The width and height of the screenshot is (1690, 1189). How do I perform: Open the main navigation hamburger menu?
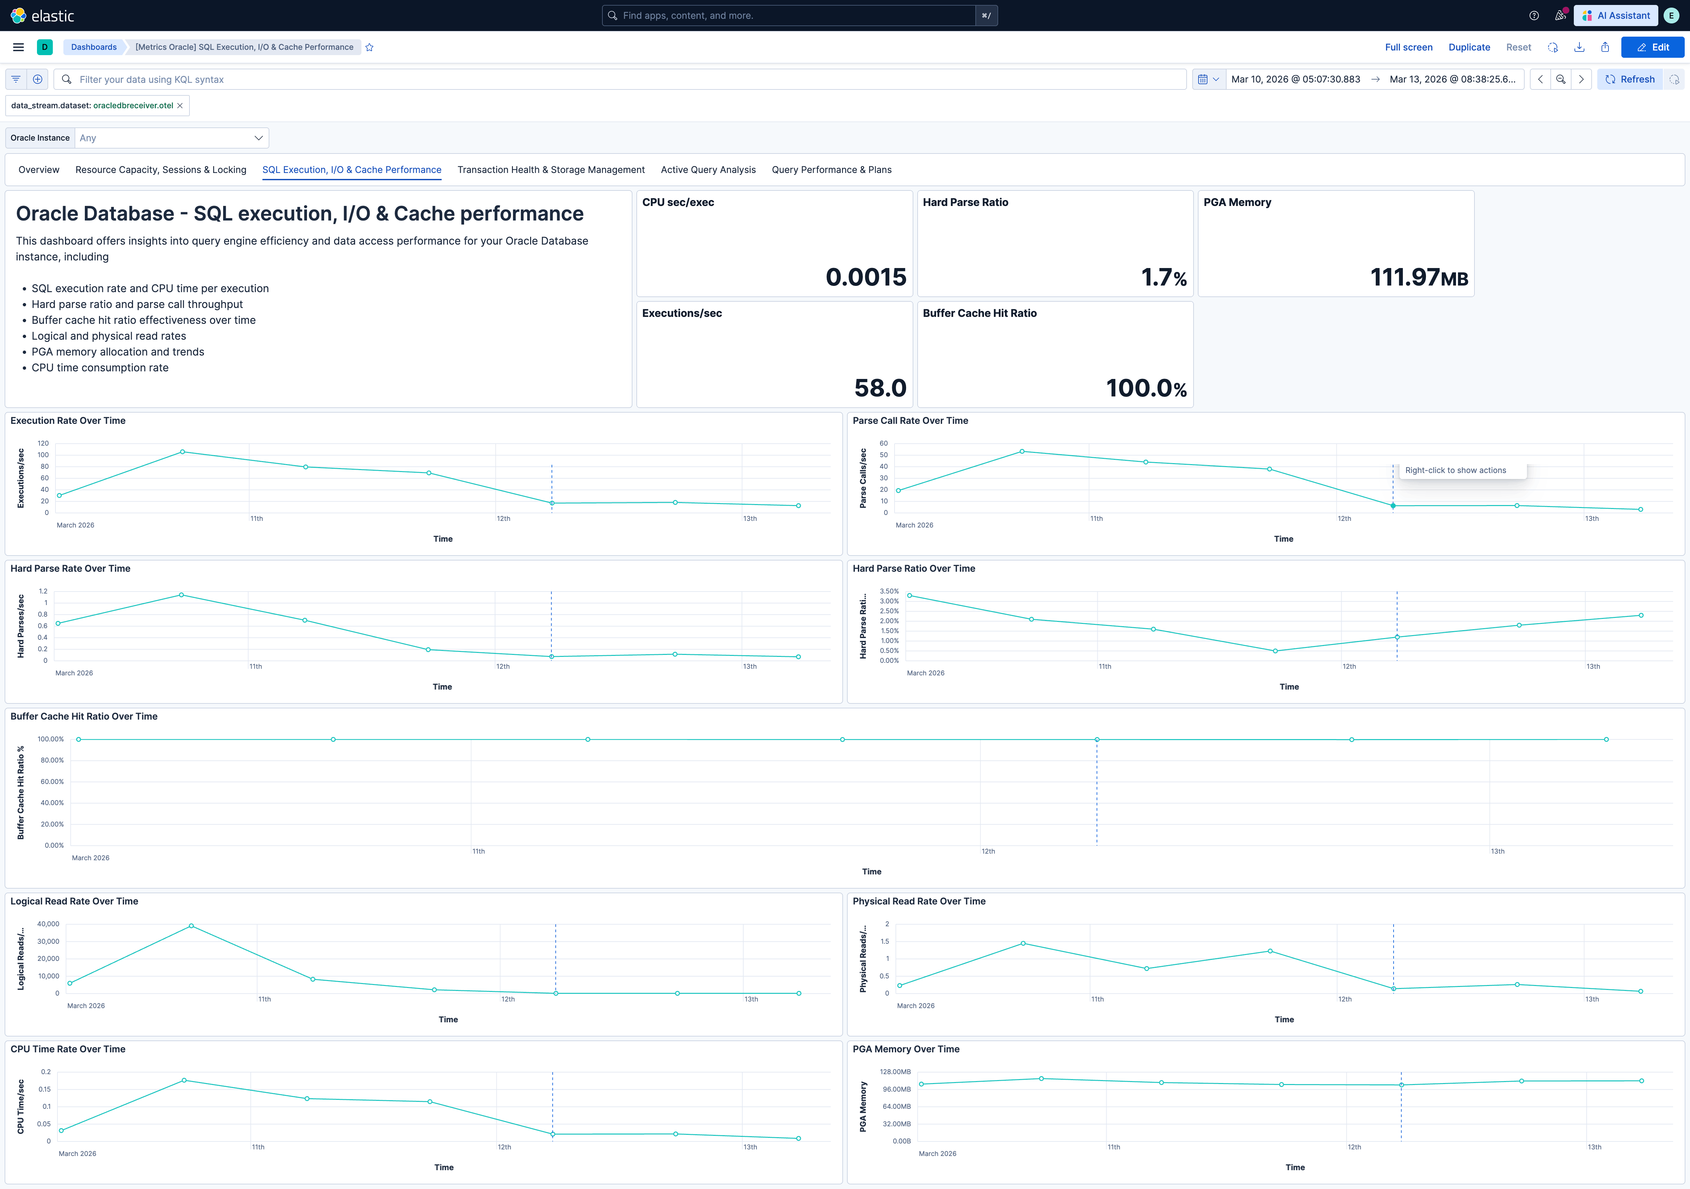click(x=18, y=47)
